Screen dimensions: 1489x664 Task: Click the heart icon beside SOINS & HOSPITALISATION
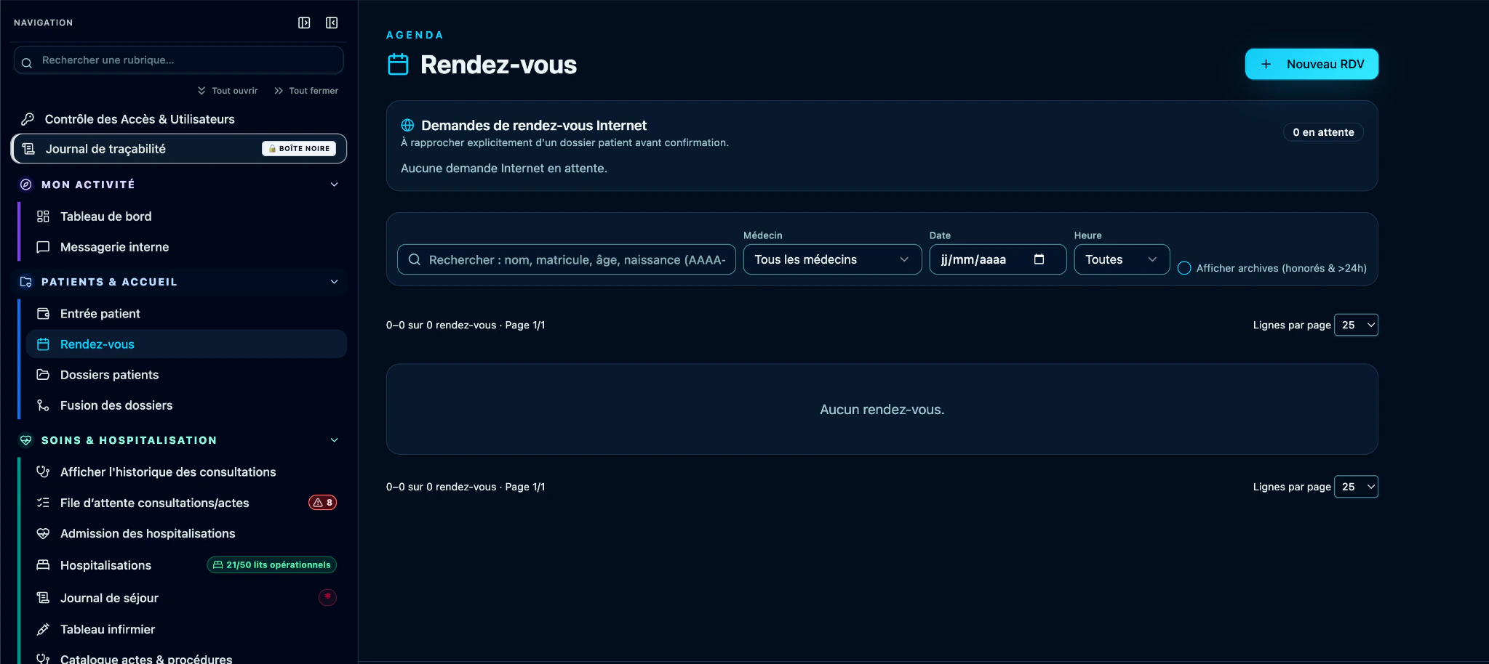pyautogui.click(x=26, y=440)
